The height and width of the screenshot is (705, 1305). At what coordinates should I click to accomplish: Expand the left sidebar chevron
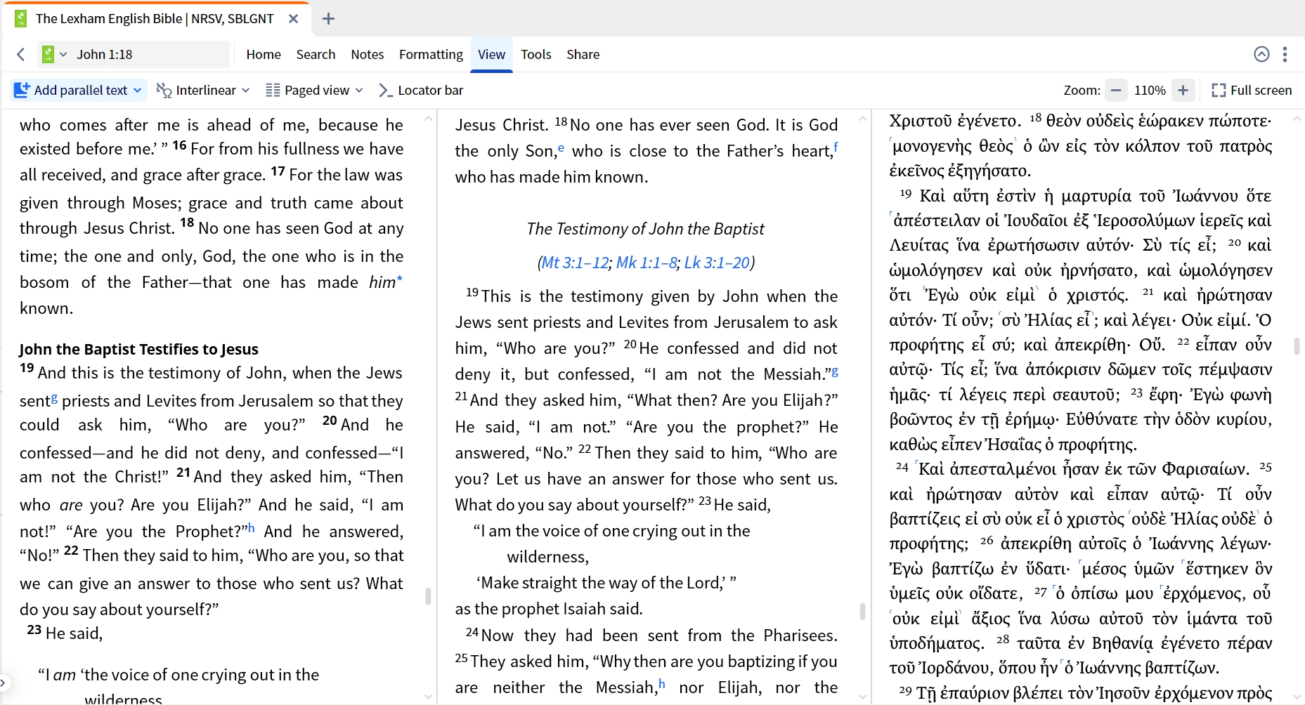[x=4, y=682]
